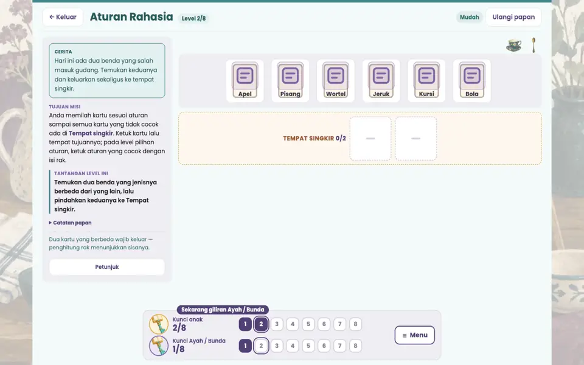The image size is (584, 365).
Task: Open the Petunjuk hint button
Action: click(x=107, y=267)
